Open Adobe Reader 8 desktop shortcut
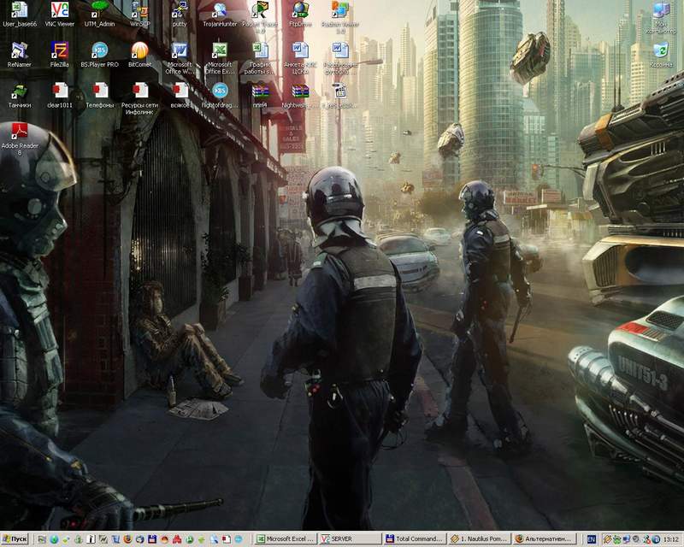The width and height of the screenshot is (684, 547). 19,139
